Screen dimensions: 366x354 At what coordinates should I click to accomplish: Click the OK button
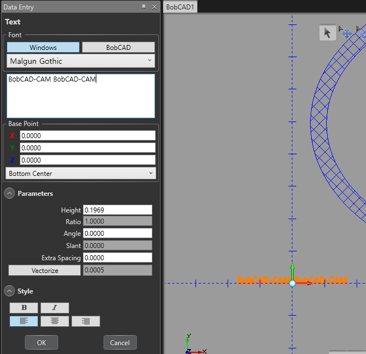[x=42, y=342]
